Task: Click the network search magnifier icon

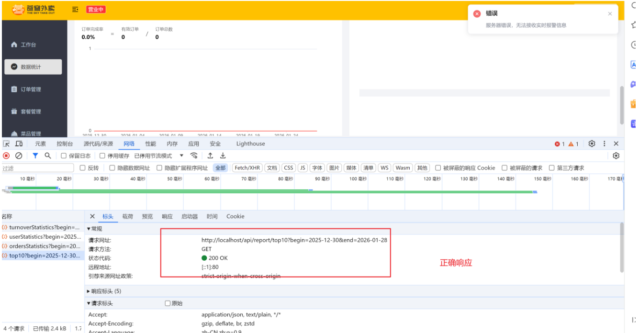Action: pos(48,155)
